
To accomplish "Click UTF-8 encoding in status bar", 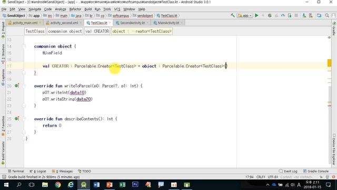I will tap(273, 177).
